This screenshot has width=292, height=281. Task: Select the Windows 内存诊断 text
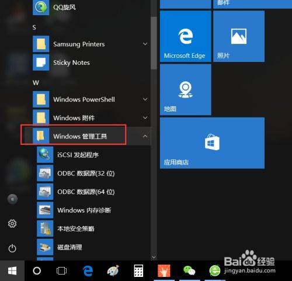pyautogui.click(x=84, y=210)
